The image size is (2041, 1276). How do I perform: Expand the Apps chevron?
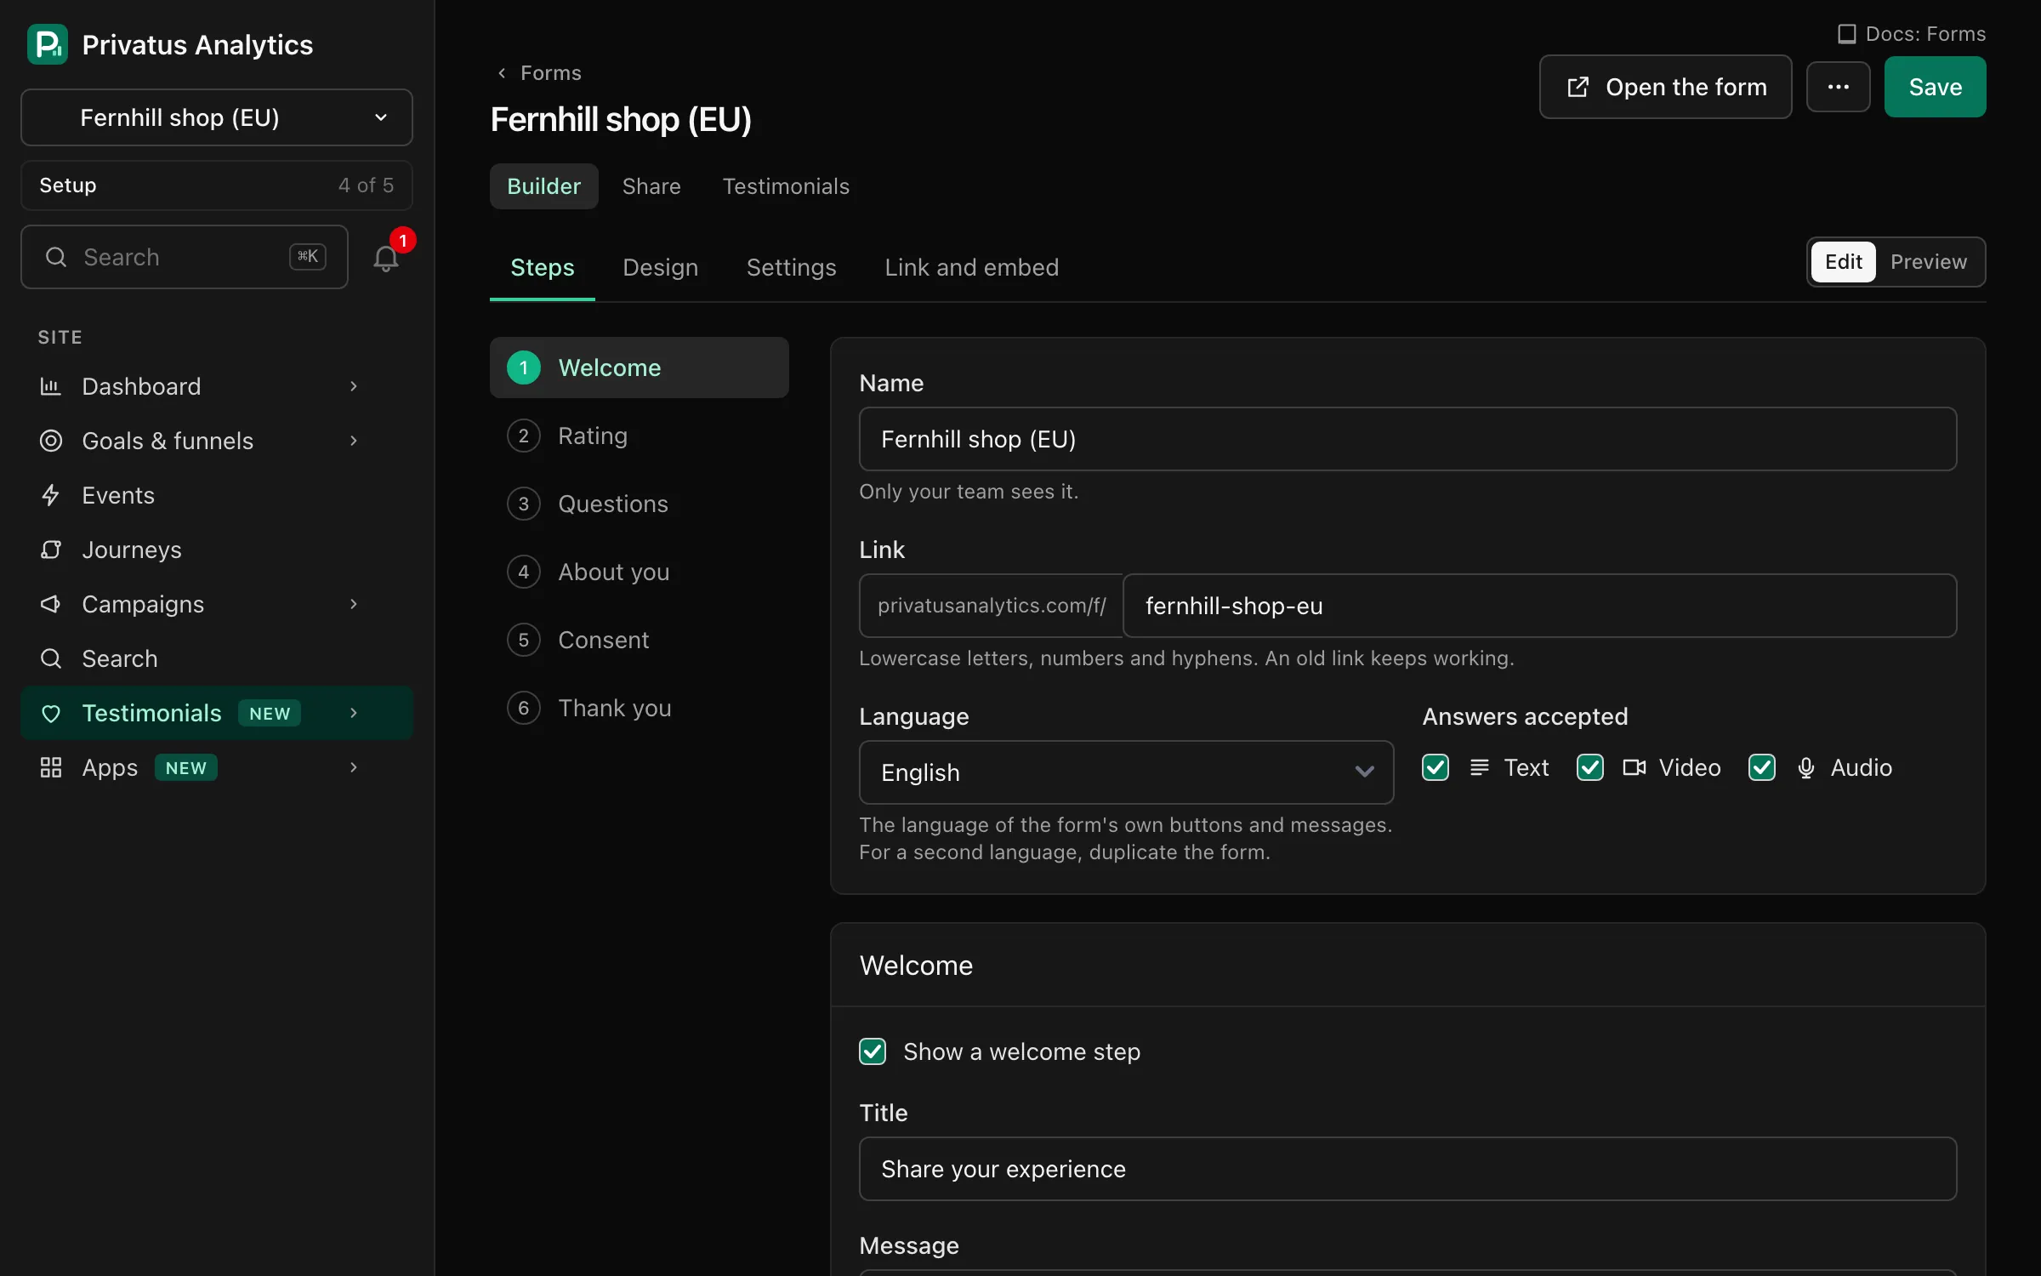tap(354, 767)
